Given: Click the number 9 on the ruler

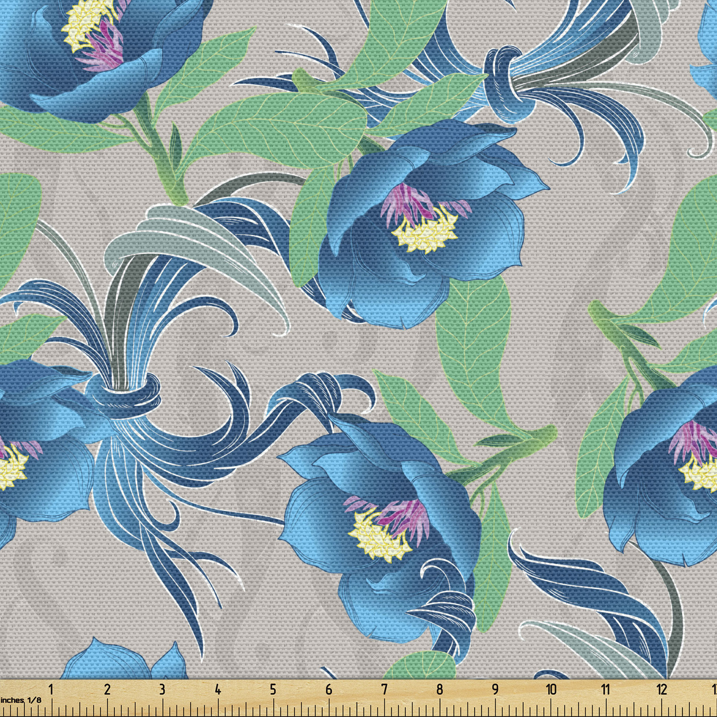Looking at the screenshot, I should pyautogui.click(x=495, y=689).
